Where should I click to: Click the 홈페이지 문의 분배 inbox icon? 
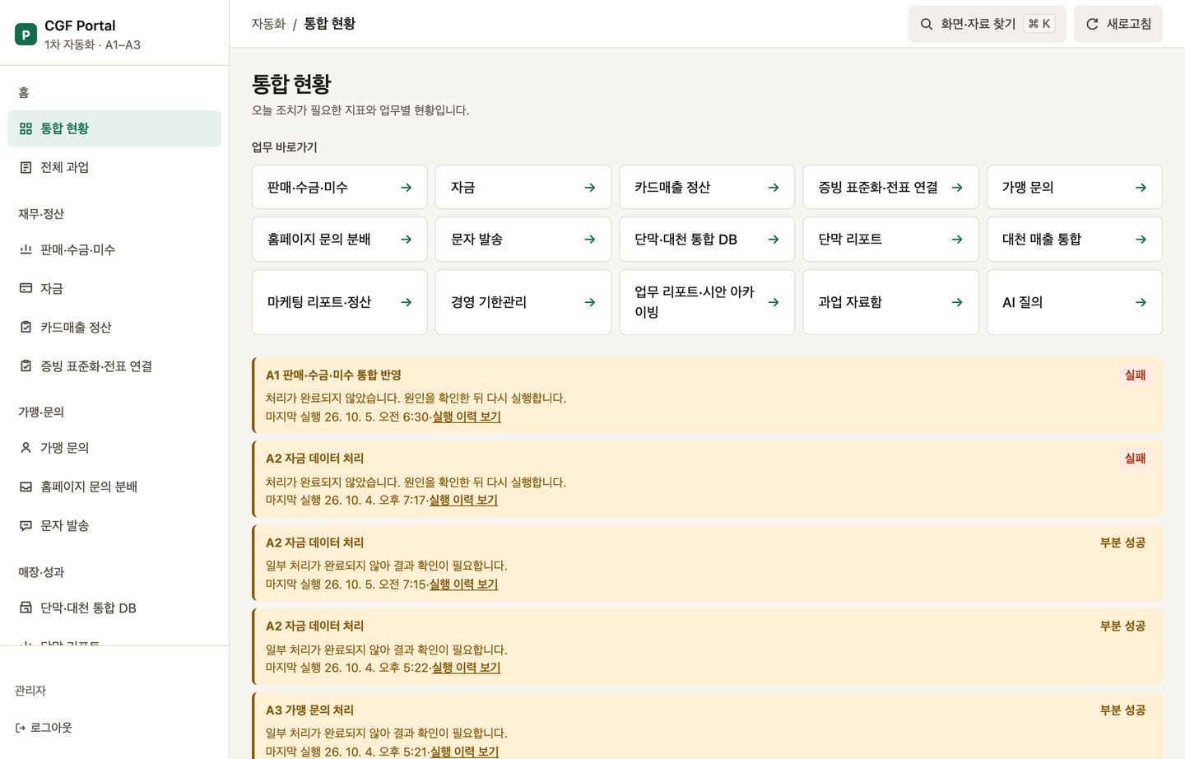(x=26, y=487)
